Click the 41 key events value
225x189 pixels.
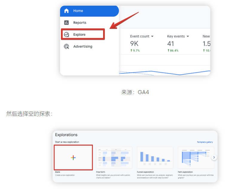[171, 44]
